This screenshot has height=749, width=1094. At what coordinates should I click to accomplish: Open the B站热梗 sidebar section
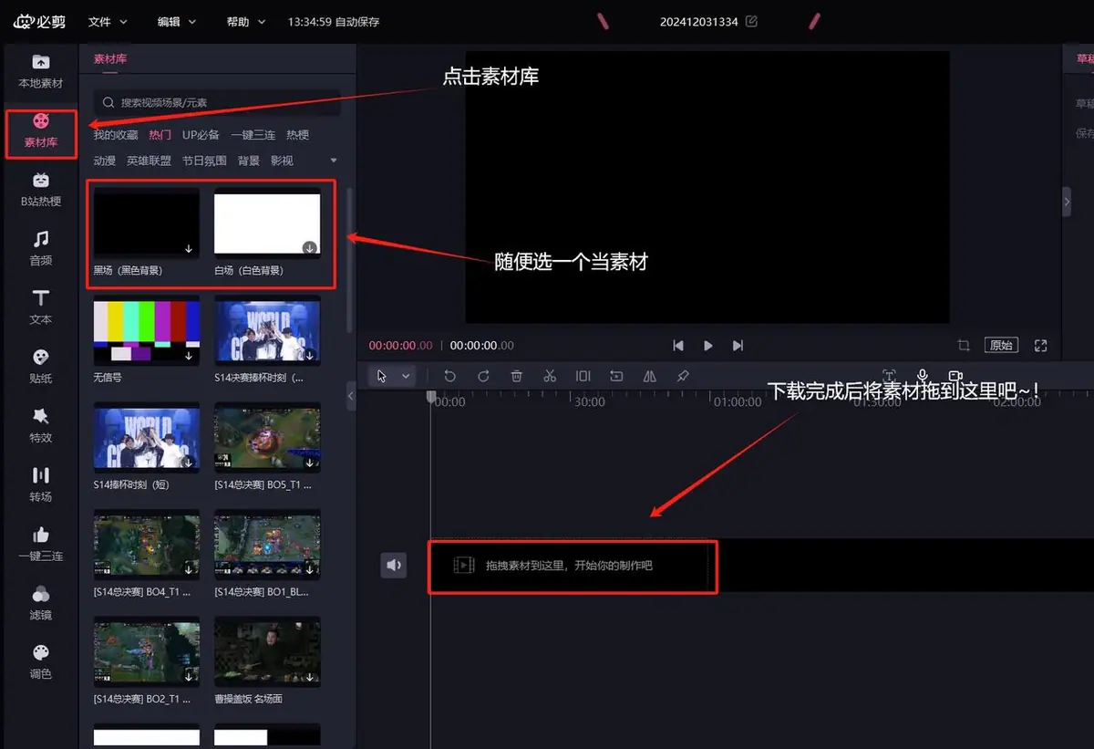pos(40,190)
